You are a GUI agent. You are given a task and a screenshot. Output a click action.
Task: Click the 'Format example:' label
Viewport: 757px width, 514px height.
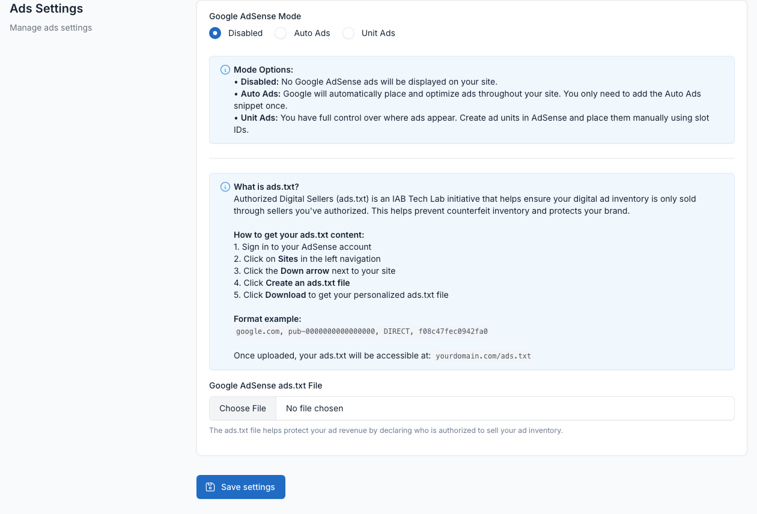pos(267,319)
